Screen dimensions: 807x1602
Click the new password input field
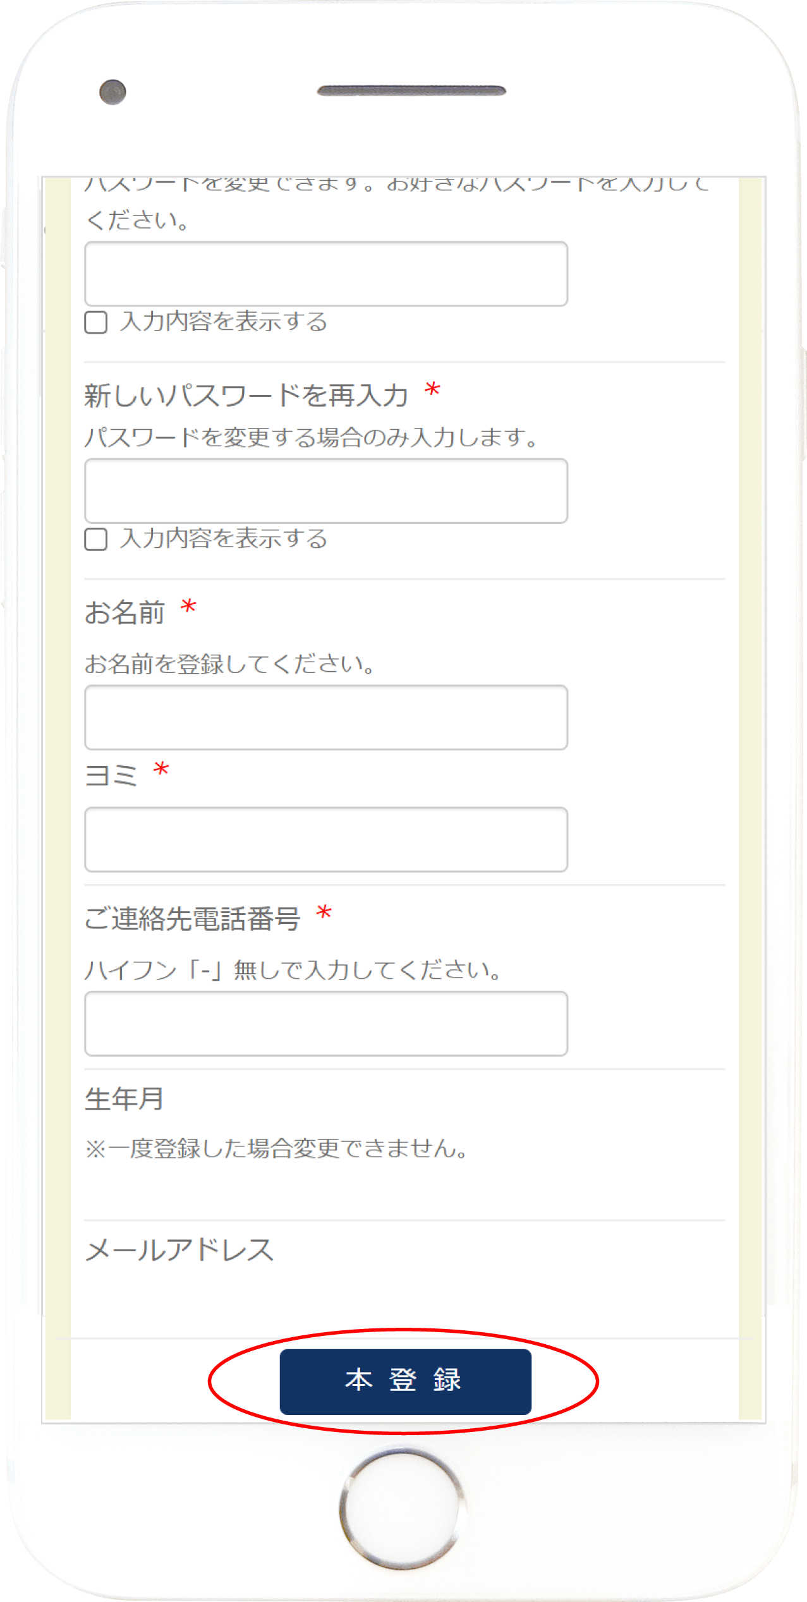pyautogui.click(x=326, y=274)
